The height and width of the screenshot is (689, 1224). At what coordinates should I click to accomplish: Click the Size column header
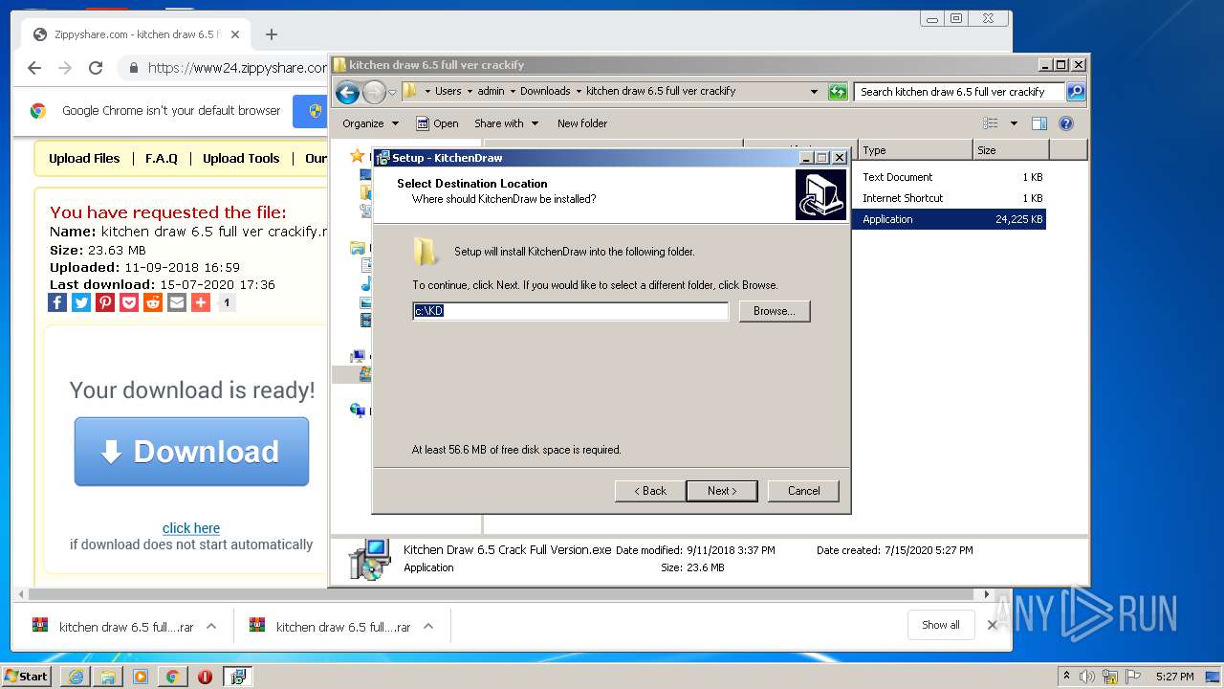[1011, 150]
